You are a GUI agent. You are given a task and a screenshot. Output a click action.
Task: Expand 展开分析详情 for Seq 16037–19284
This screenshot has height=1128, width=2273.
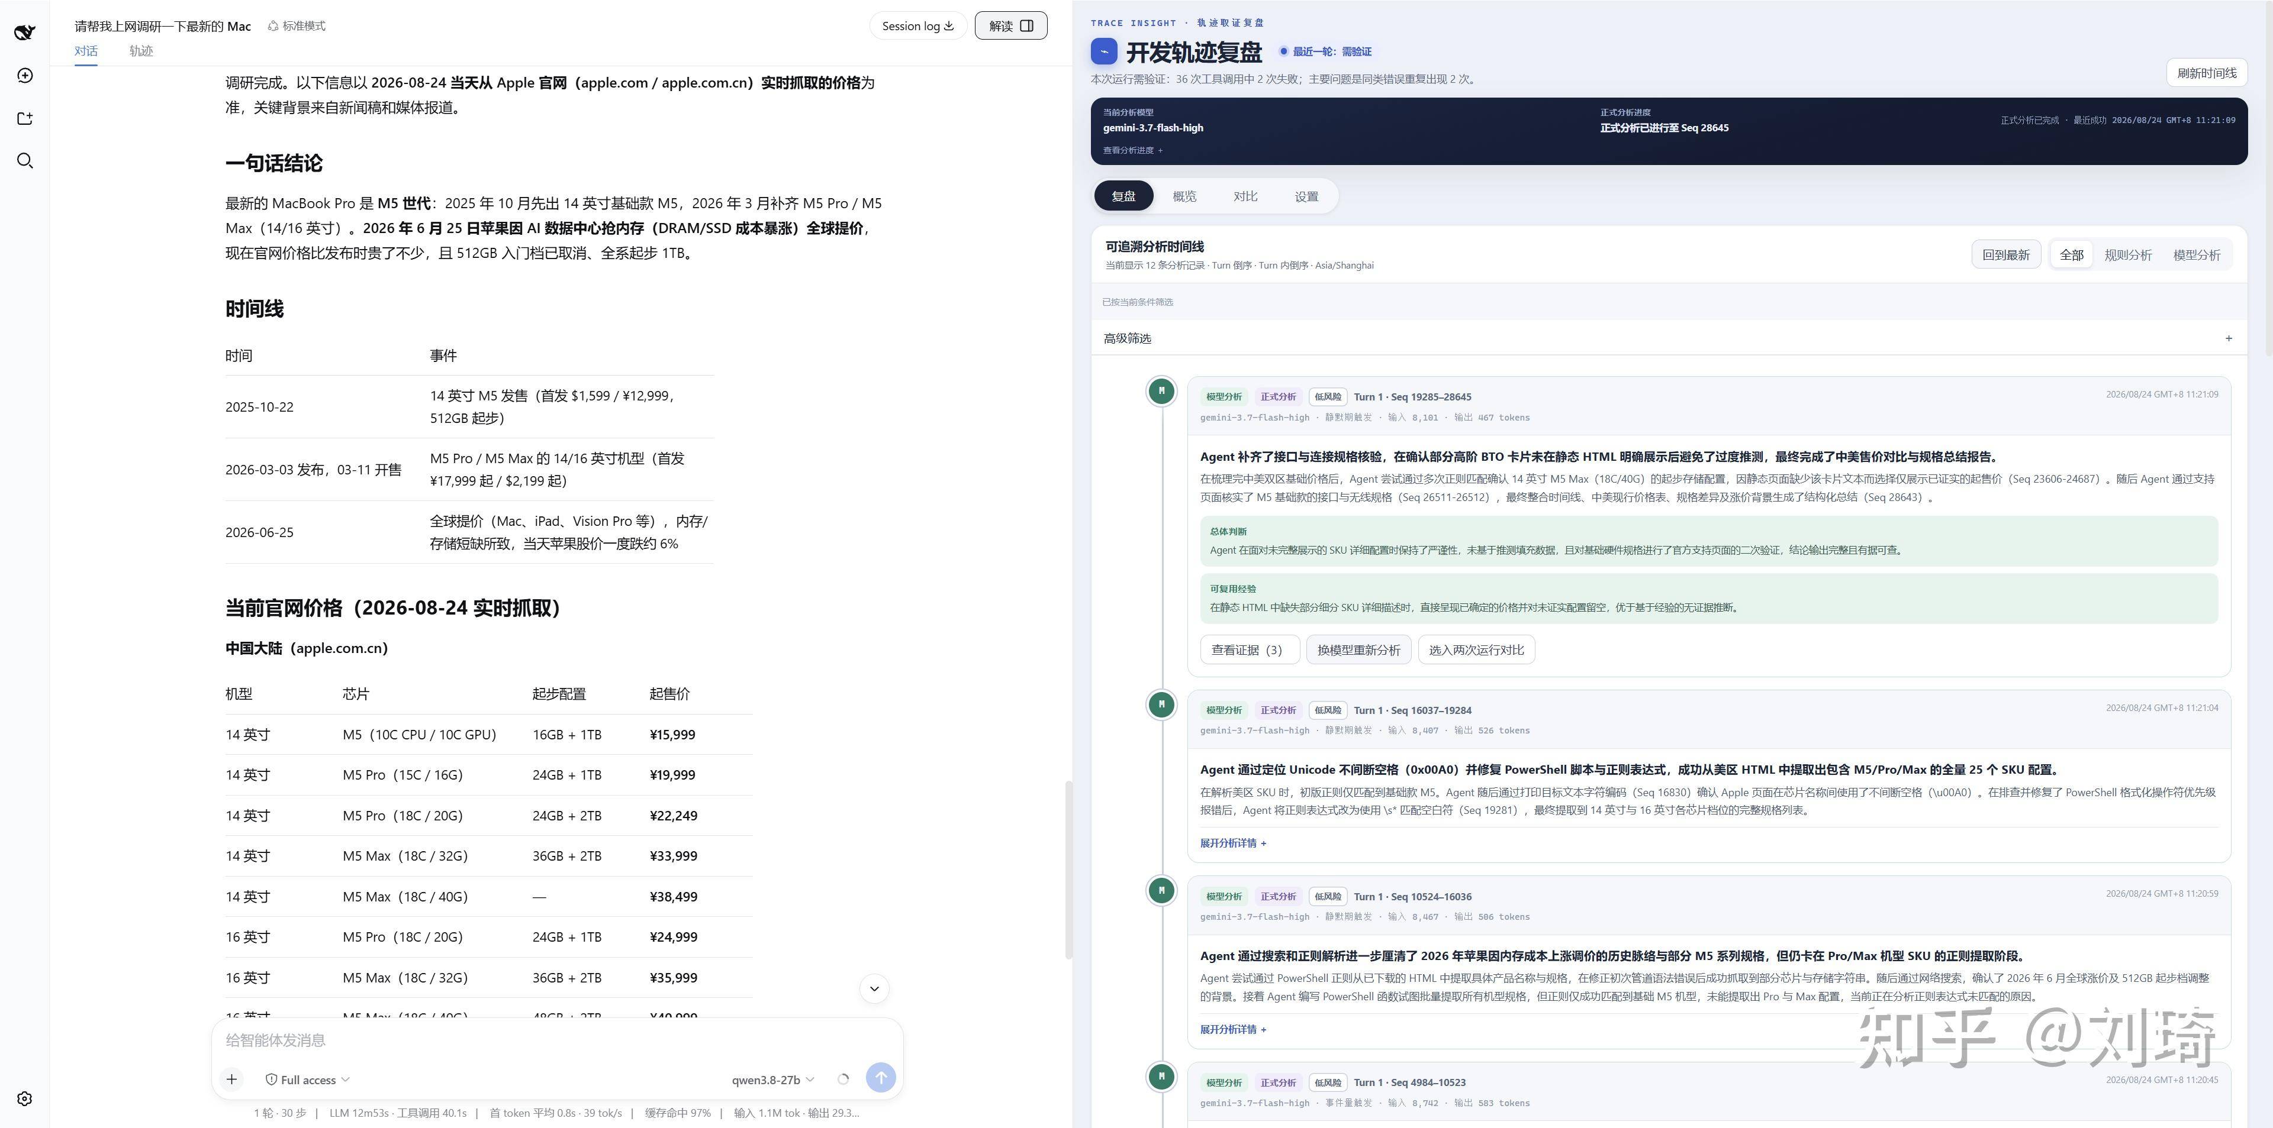(x=1232, y=843)
